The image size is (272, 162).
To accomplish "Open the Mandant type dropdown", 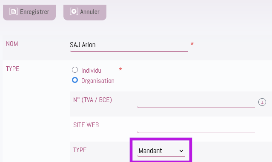I will (161, 151).
